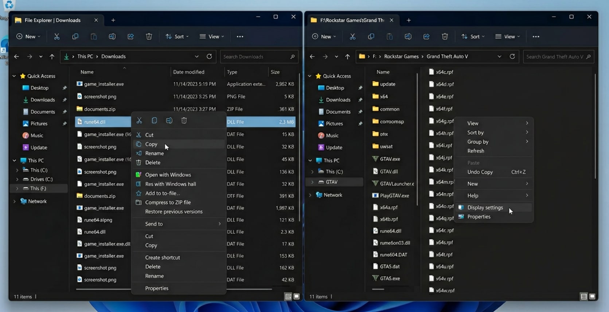
Task: Click Cut icon in Downloads window toolbar
Action: pos(56,36)
